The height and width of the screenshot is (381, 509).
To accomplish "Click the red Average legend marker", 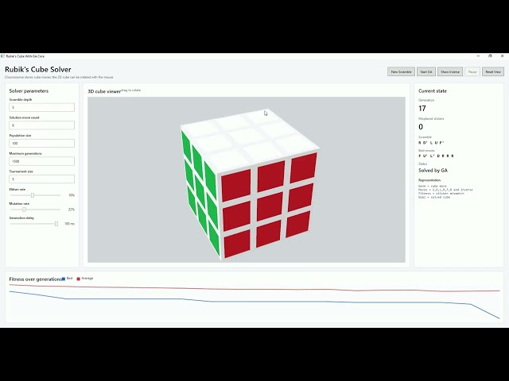I will (x=78, y=279).
